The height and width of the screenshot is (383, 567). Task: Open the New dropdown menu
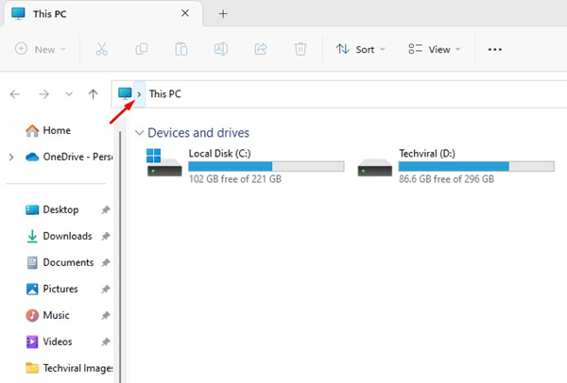click(41, 49)
